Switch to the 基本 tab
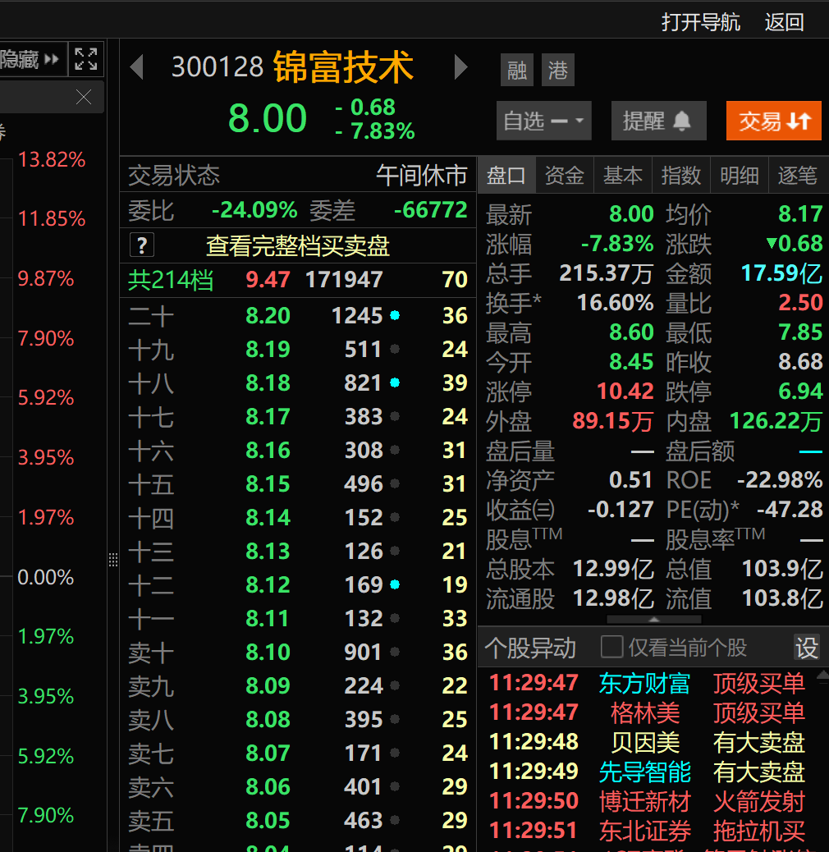 point(622,176)
